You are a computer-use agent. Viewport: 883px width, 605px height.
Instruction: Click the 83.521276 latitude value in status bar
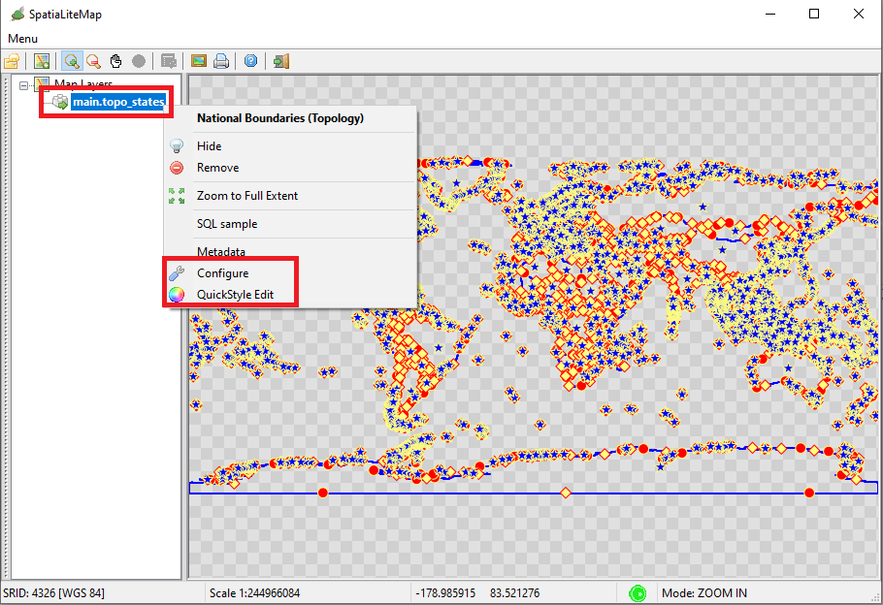(514, 593)
